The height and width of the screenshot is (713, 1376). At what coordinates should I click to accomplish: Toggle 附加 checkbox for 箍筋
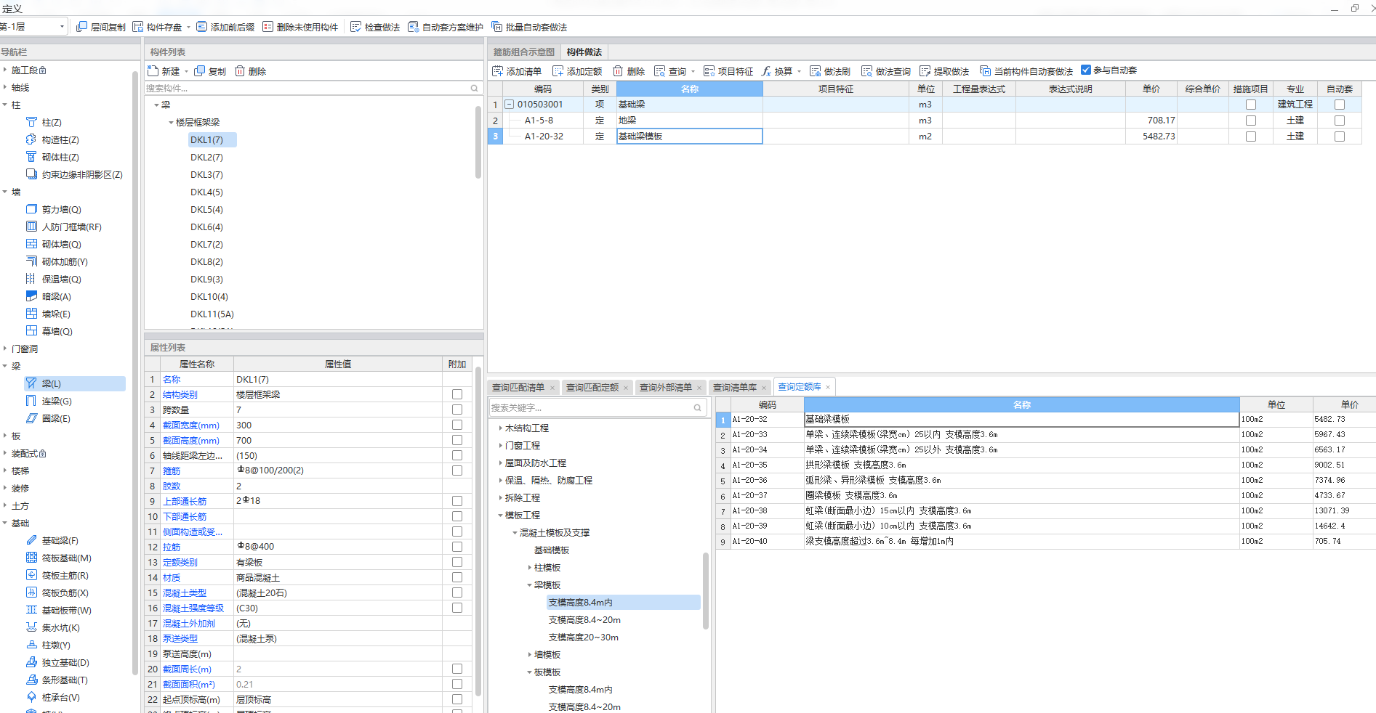pyautogui.click(x=457, y=470)
